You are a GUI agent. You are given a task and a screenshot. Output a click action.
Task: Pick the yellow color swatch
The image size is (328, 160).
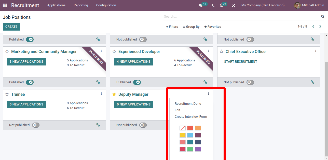click(x=183, y=135)
